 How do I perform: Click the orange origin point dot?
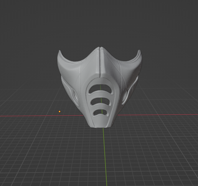coord(59,111)
